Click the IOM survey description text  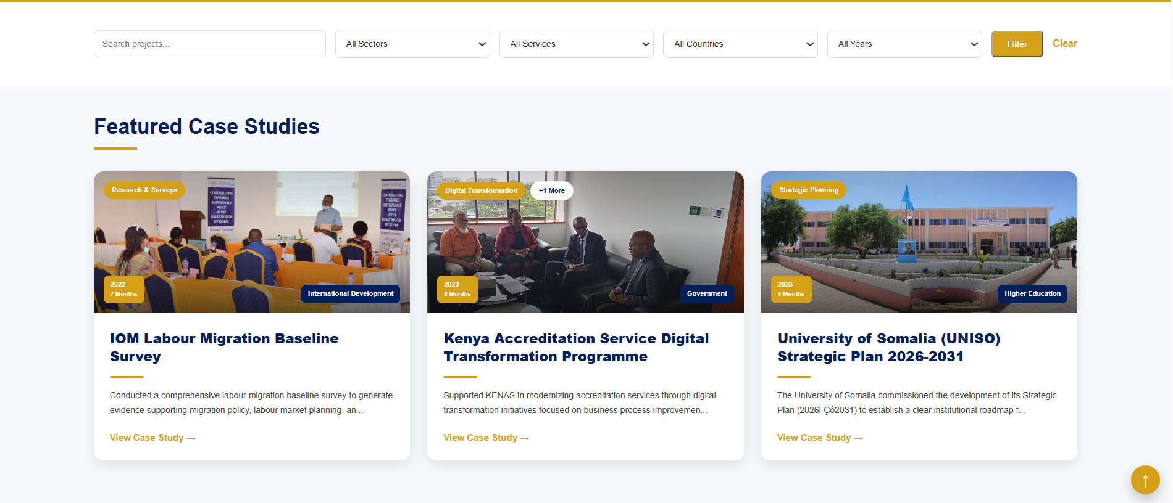point(251,403)
